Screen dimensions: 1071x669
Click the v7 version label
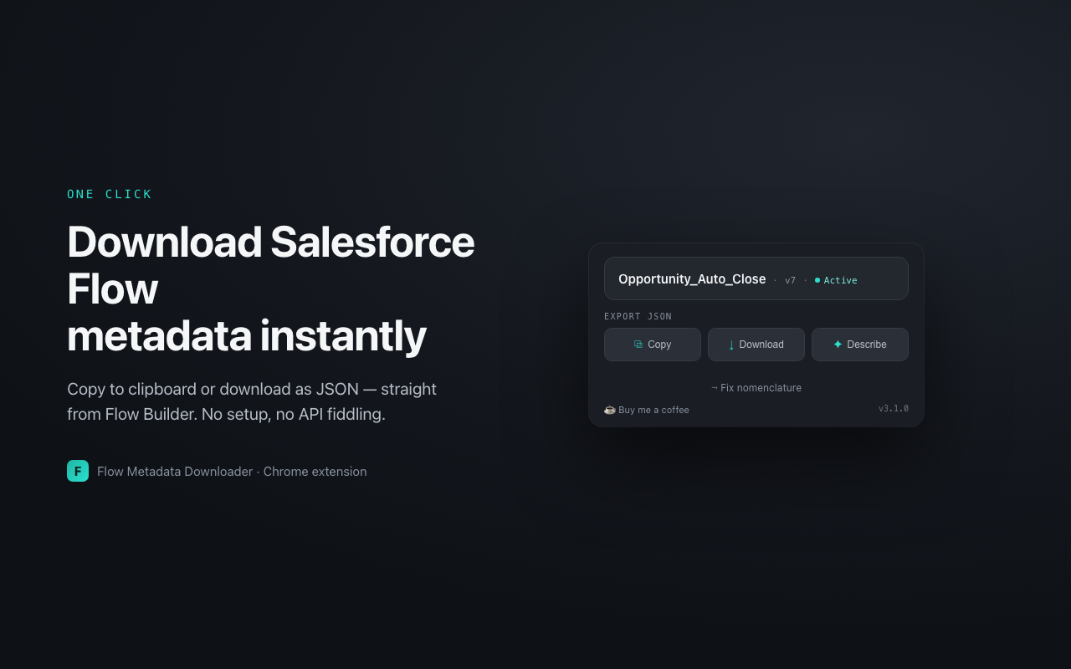click(790, 280)
